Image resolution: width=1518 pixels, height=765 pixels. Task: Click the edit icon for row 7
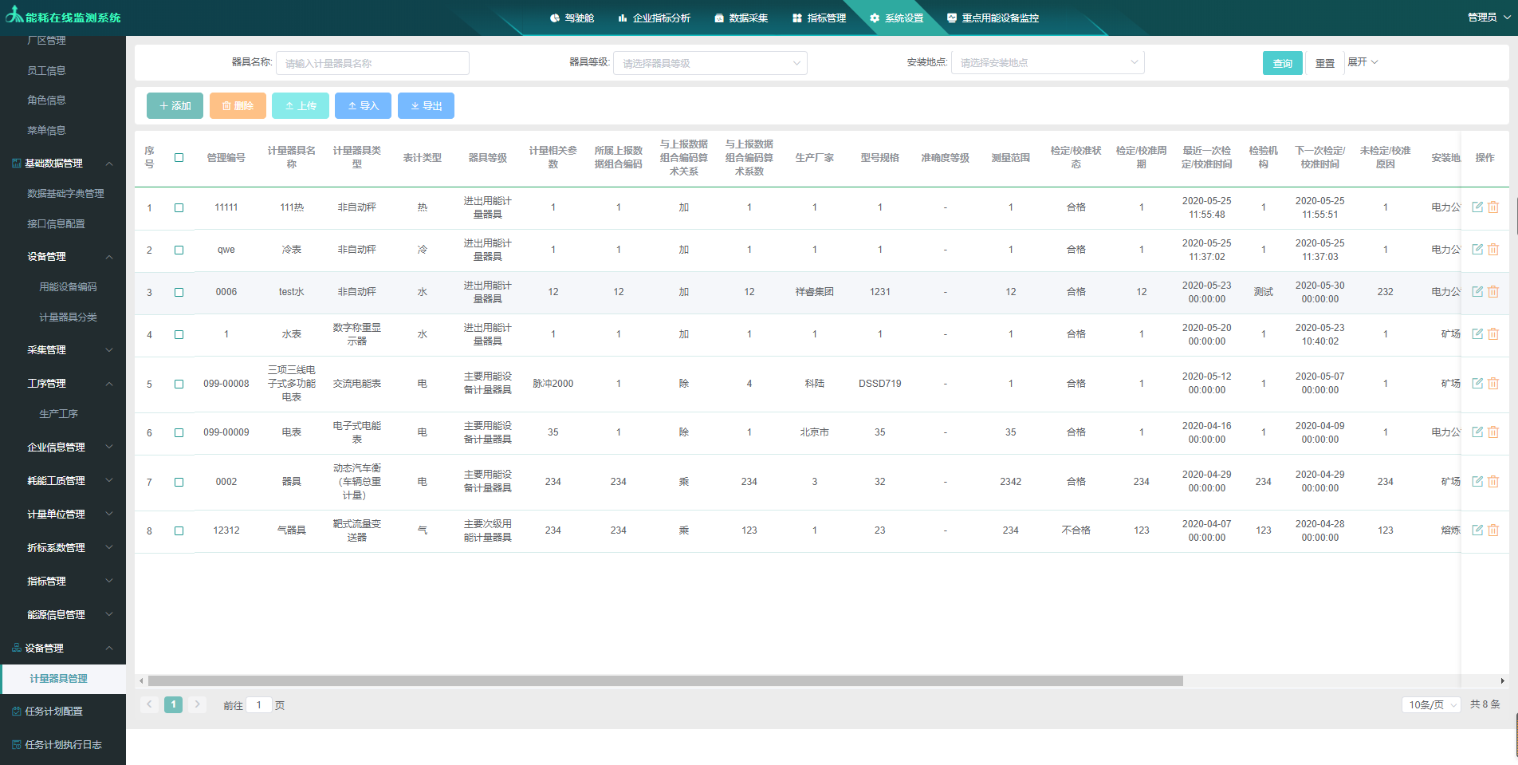click(x=1477, y=482)
